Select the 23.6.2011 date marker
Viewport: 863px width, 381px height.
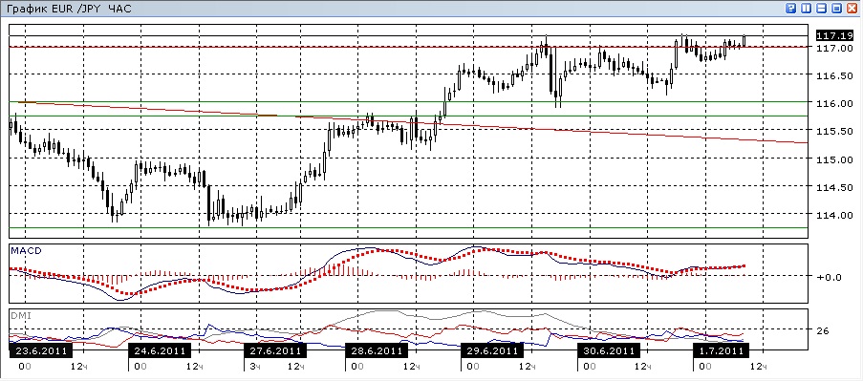point(41,350)
